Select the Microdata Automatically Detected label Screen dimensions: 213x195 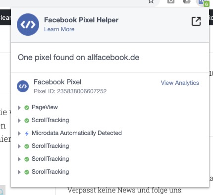[x=77, y=133]
